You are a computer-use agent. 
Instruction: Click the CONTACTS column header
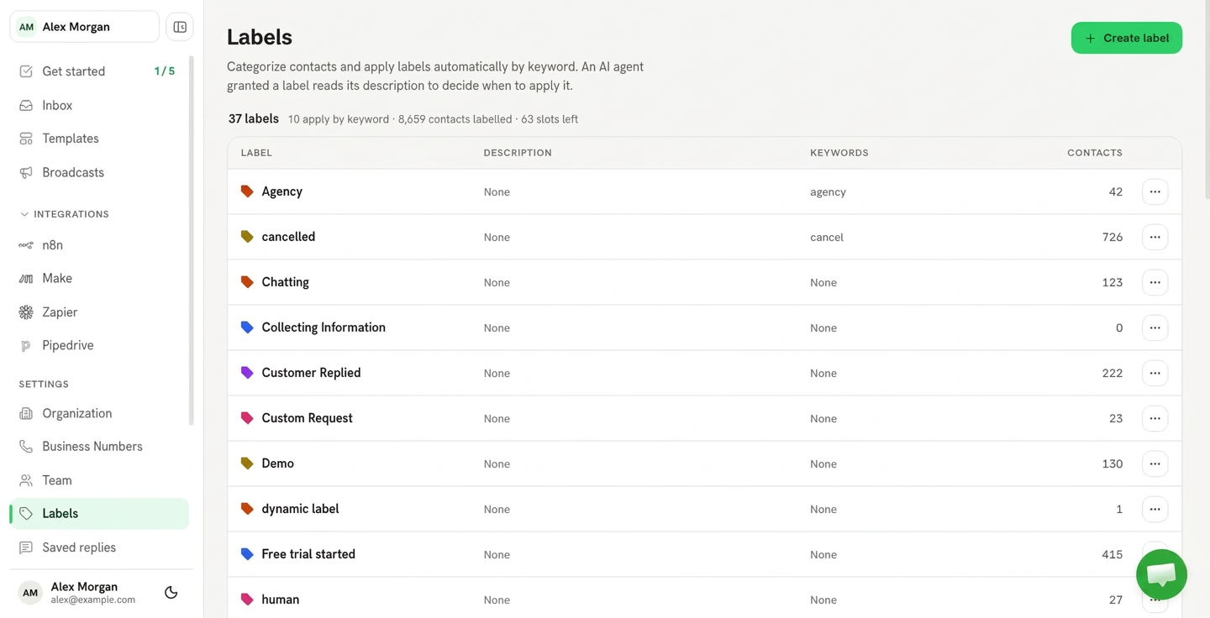tap(1095, 153)
